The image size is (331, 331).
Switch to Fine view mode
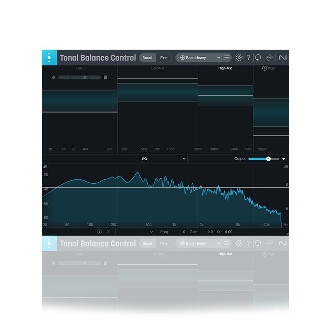[164, 58]
